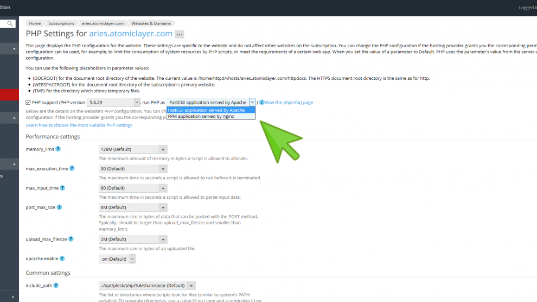
Task: Open the opcache.enable help icon
Action: coord(62,259)
